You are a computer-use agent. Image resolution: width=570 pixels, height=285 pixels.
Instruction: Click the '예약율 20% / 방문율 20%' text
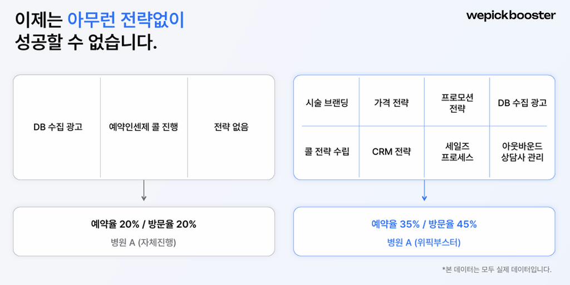[144, 224]
